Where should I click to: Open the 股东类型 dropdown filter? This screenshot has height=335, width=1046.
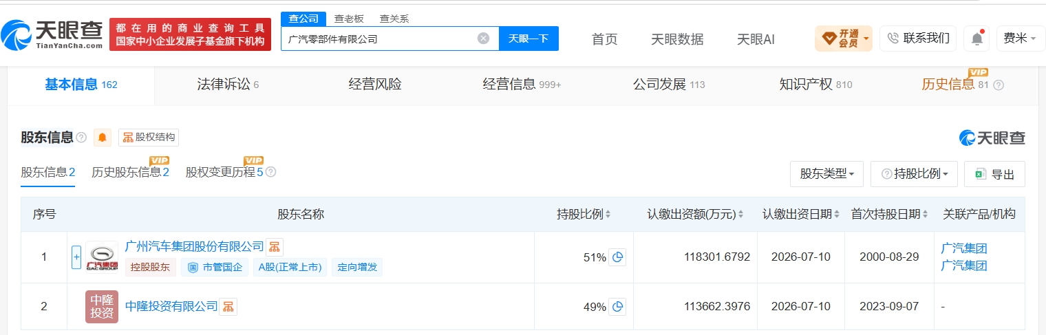(x=827, y=174)
